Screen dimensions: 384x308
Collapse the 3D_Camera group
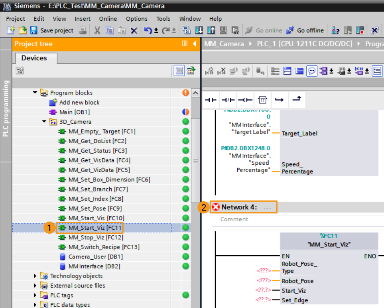click(44, 122)
